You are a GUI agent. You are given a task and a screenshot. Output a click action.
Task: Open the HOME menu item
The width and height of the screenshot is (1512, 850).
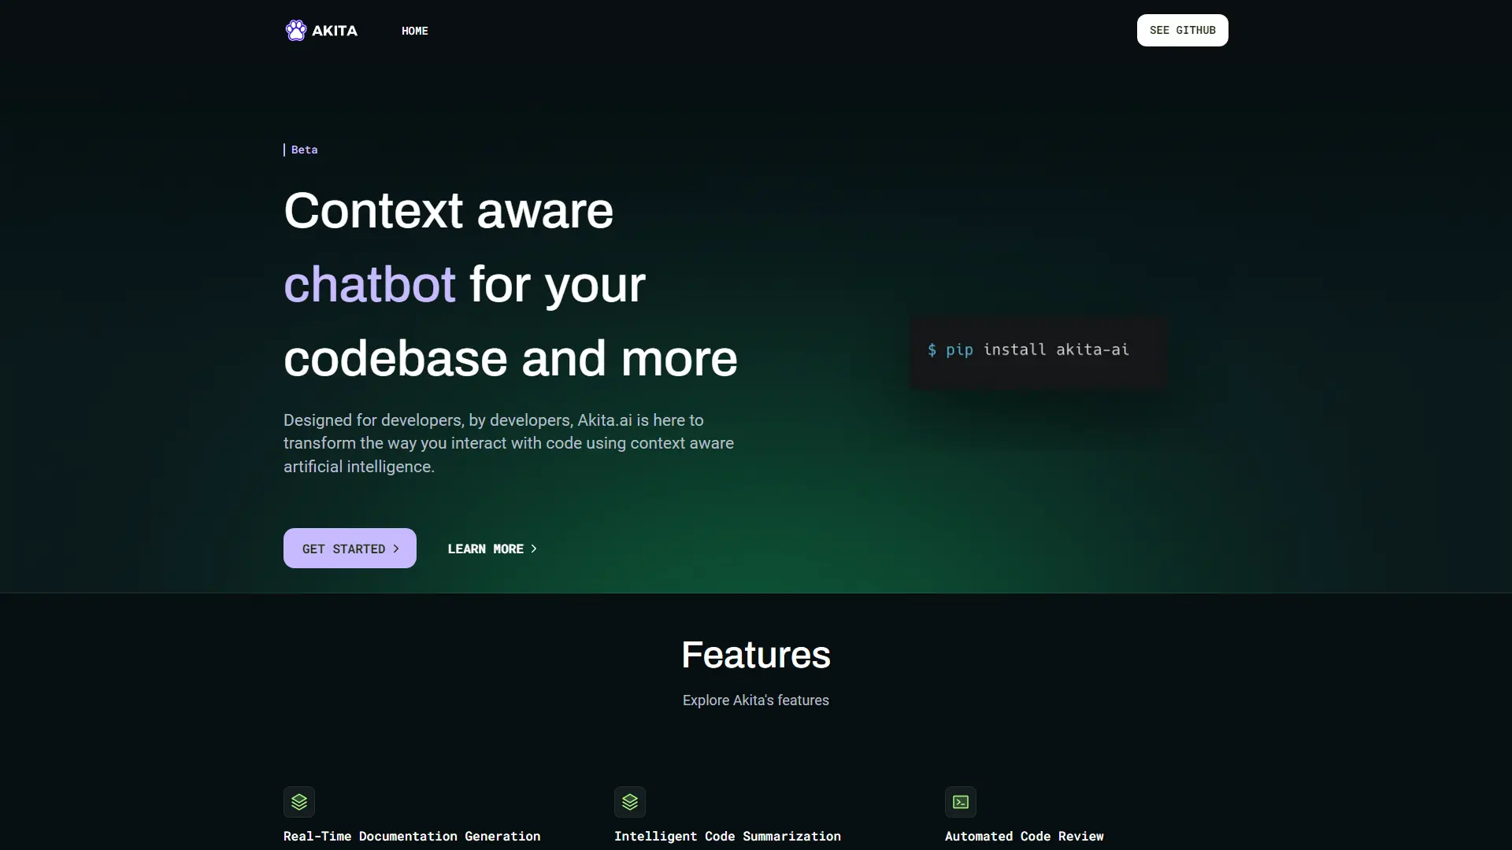pyautogui.click(x=414, y=31)
